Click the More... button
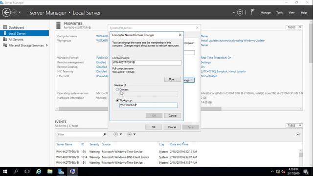 point(173,79)
